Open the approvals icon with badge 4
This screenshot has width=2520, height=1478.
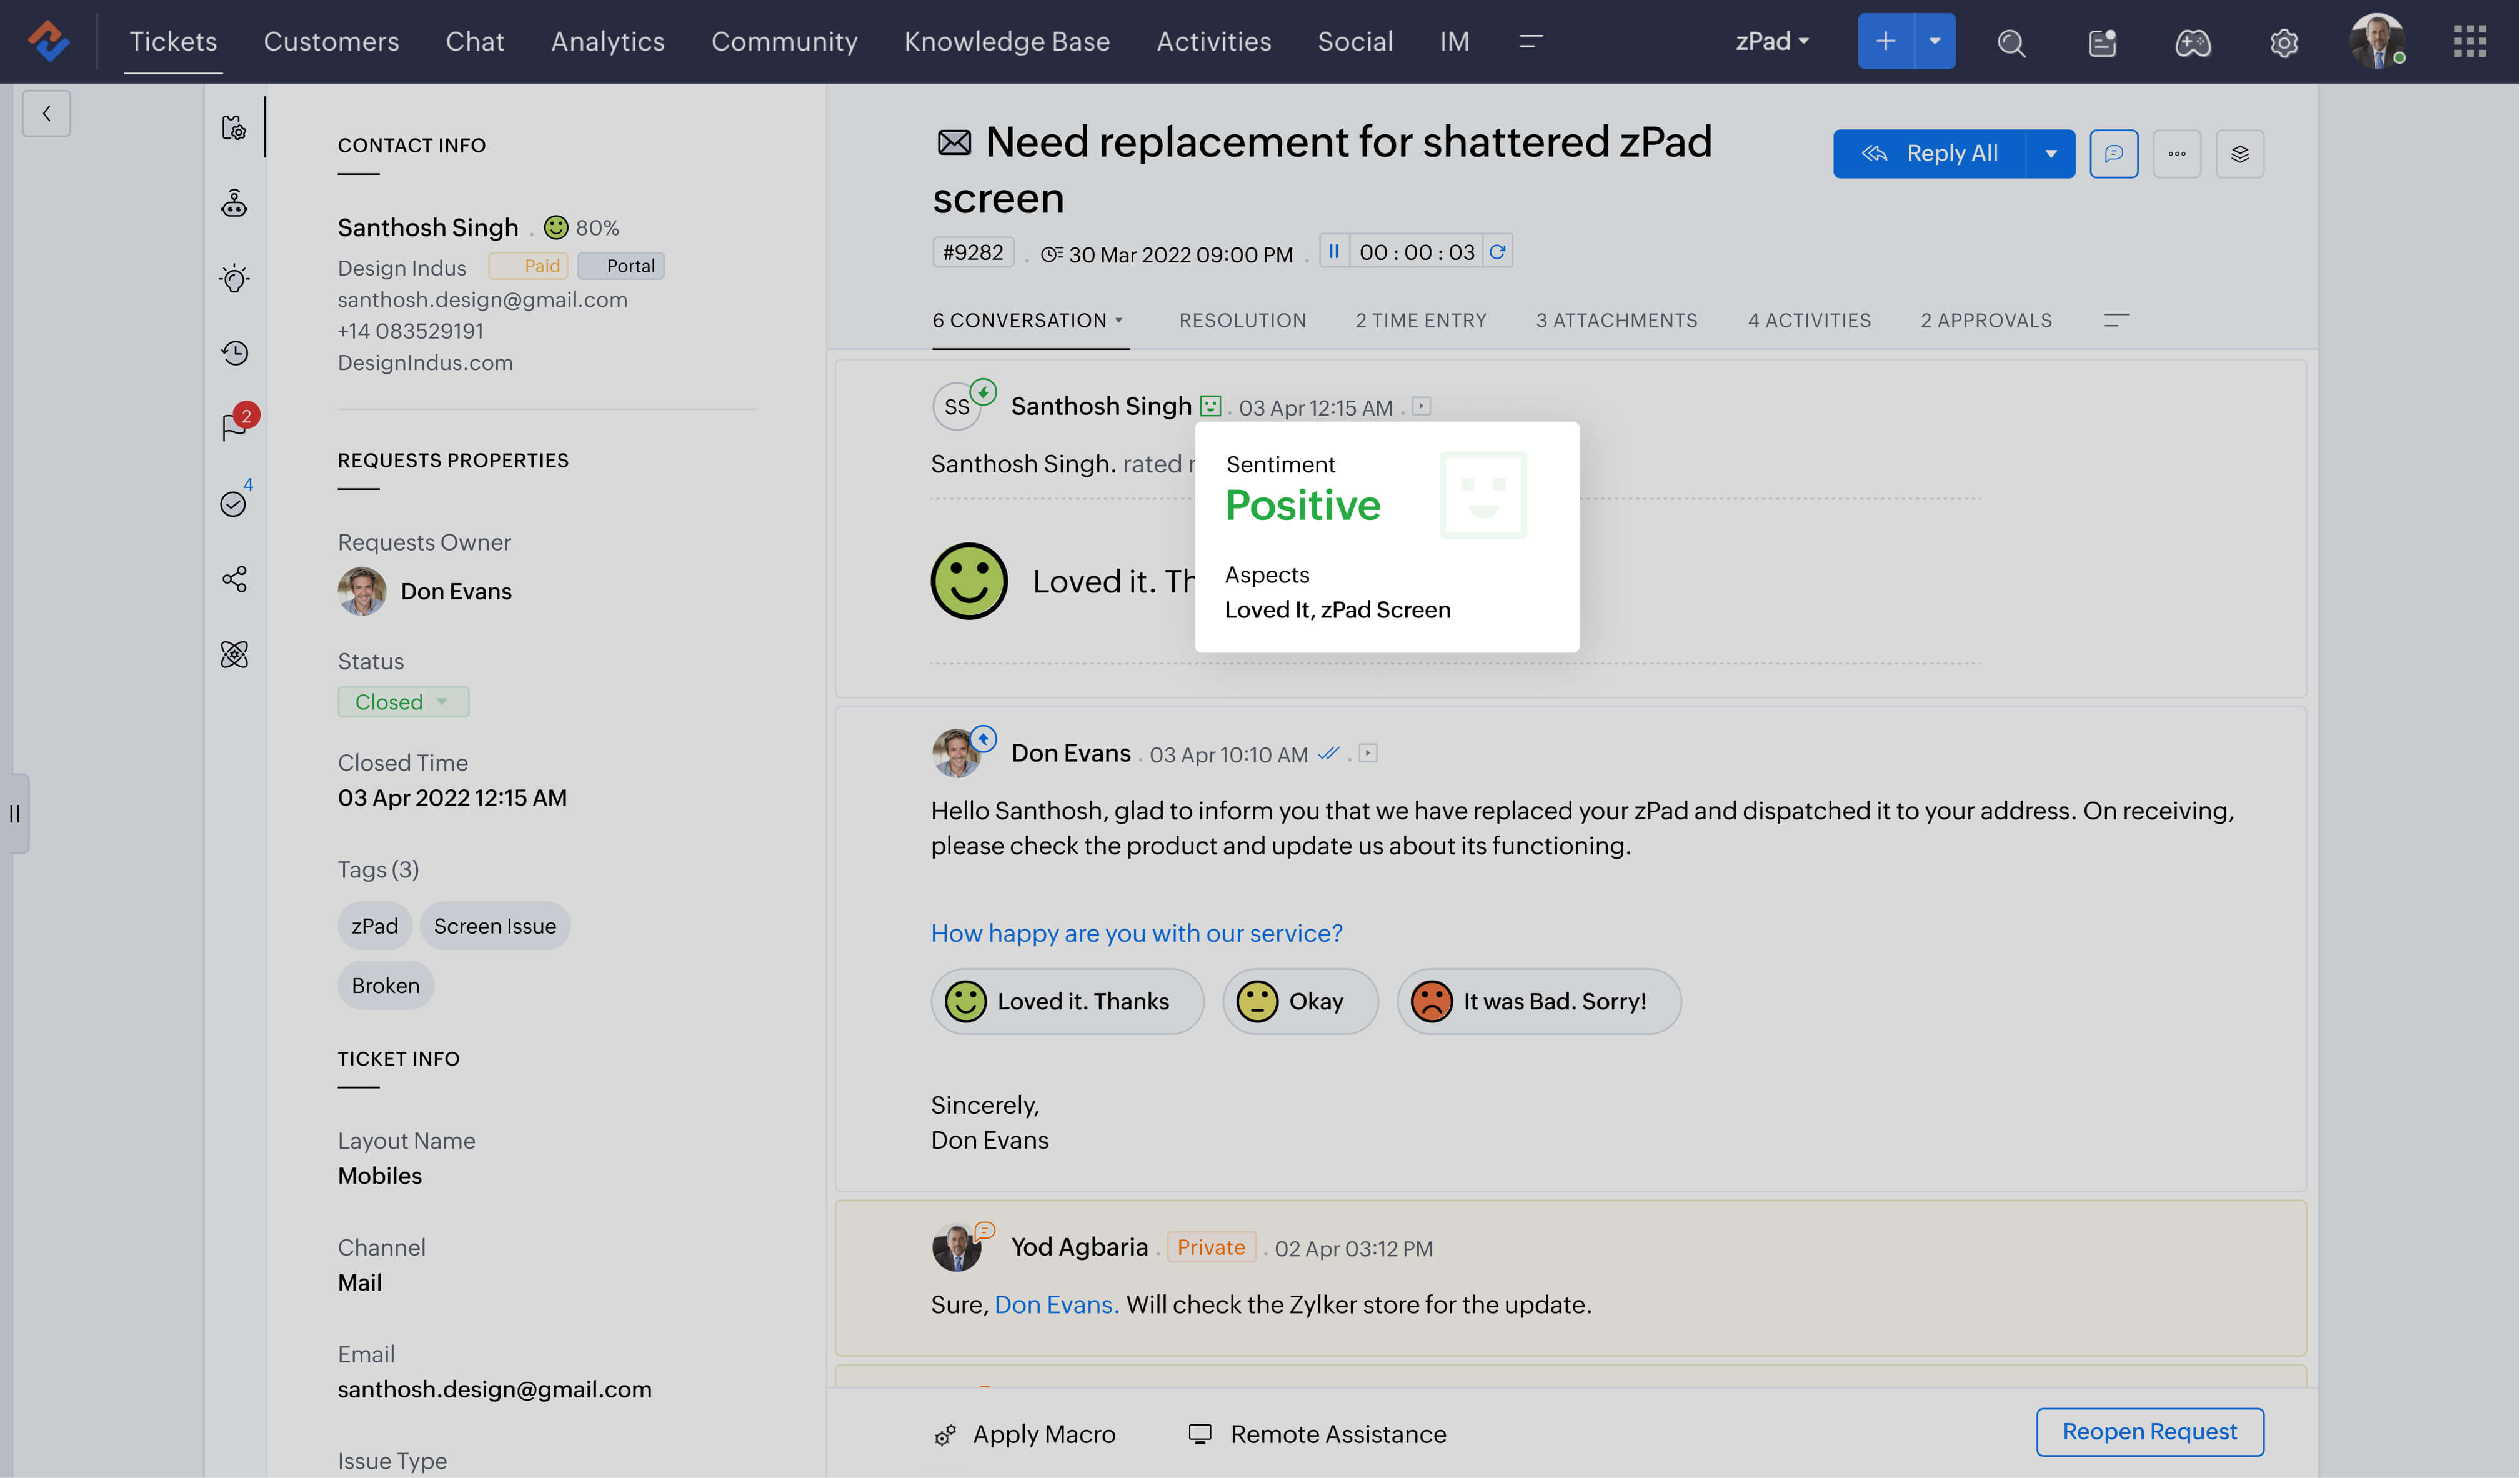233,503
